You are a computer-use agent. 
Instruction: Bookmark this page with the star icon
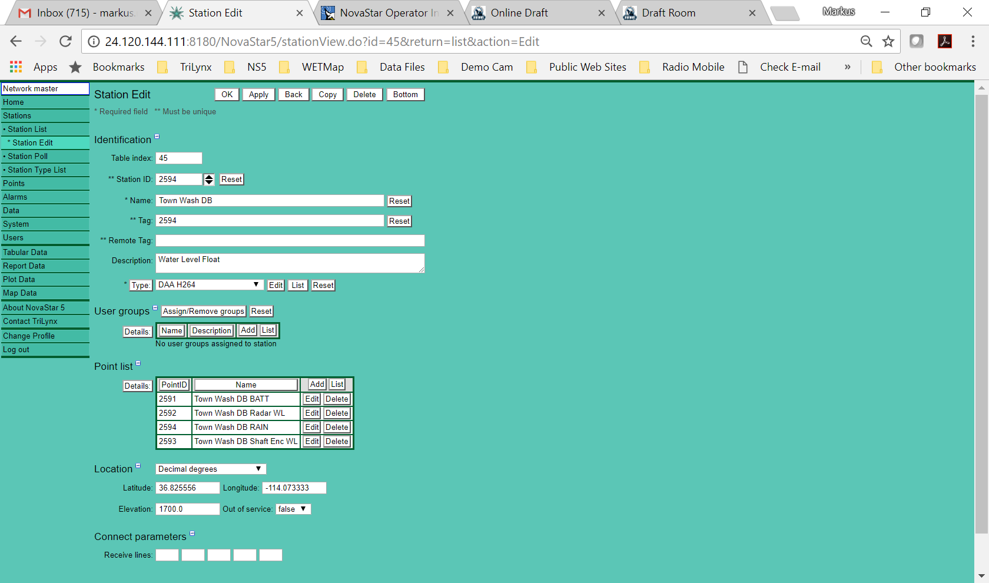(x=888, y=41)
